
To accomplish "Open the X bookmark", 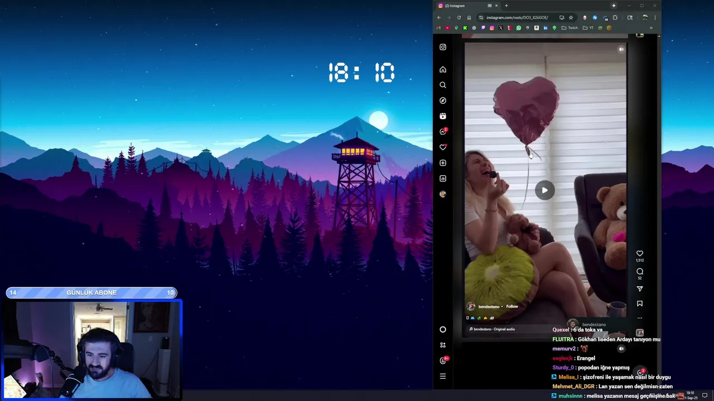I will tap(501, 28).
